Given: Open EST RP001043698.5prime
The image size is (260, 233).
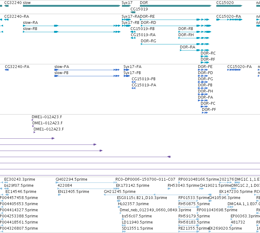Looking at the screenshot, I should [x=217, y=210].
